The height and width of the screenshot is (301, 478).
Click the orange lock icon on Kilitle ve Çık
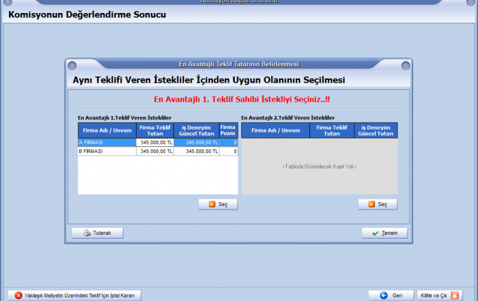(454, 296)
